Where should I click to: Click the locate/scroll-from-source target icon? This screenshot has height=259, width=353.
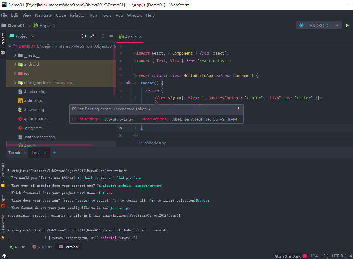84,36
